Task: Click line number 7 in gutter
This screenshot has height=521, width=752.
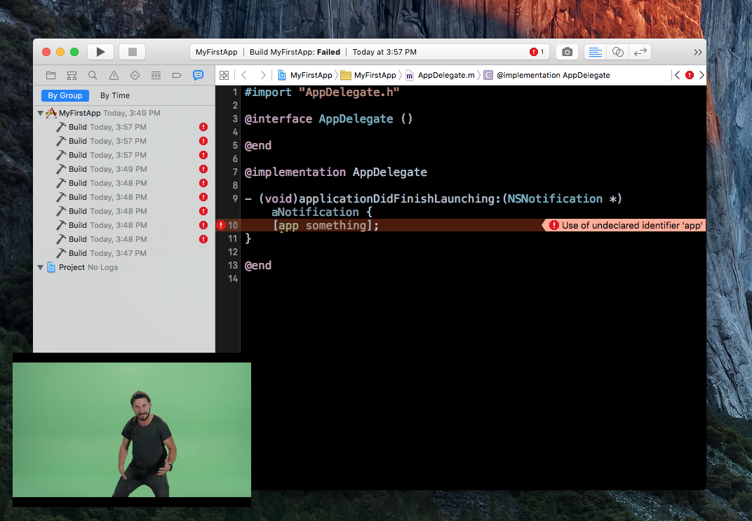Action: pyautogui.click(x=235, y=172)
